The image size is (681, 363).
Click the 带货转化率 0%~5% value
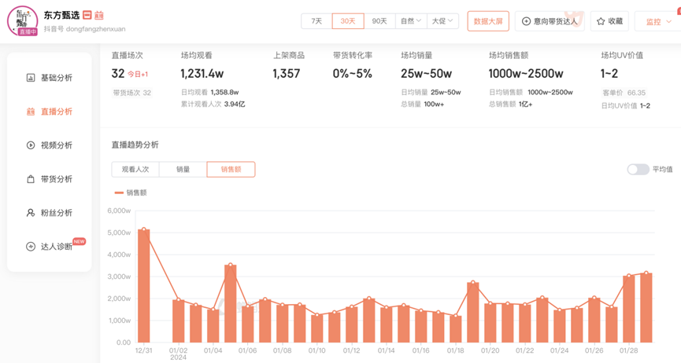coord(352,74)
